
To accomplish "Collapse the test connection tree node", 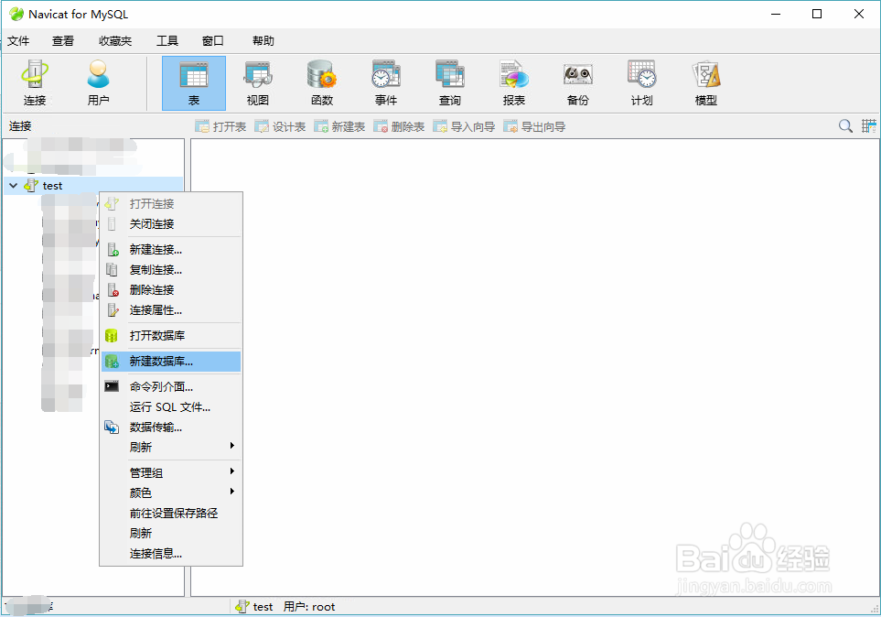I will tap(14, 186).
